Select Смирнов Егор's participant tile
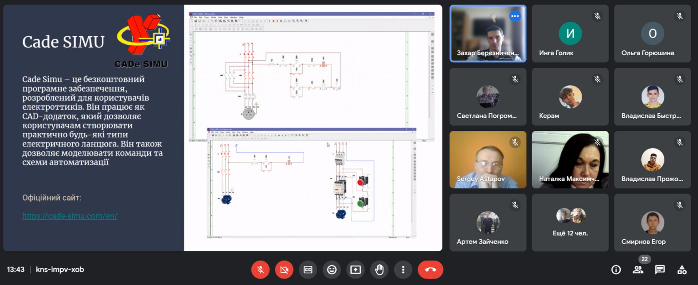This screenshot has width=698, height=285. click(x=652, y=222)
